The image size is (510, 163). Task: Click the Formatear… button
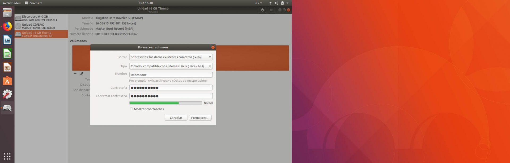tap(200, 118)
